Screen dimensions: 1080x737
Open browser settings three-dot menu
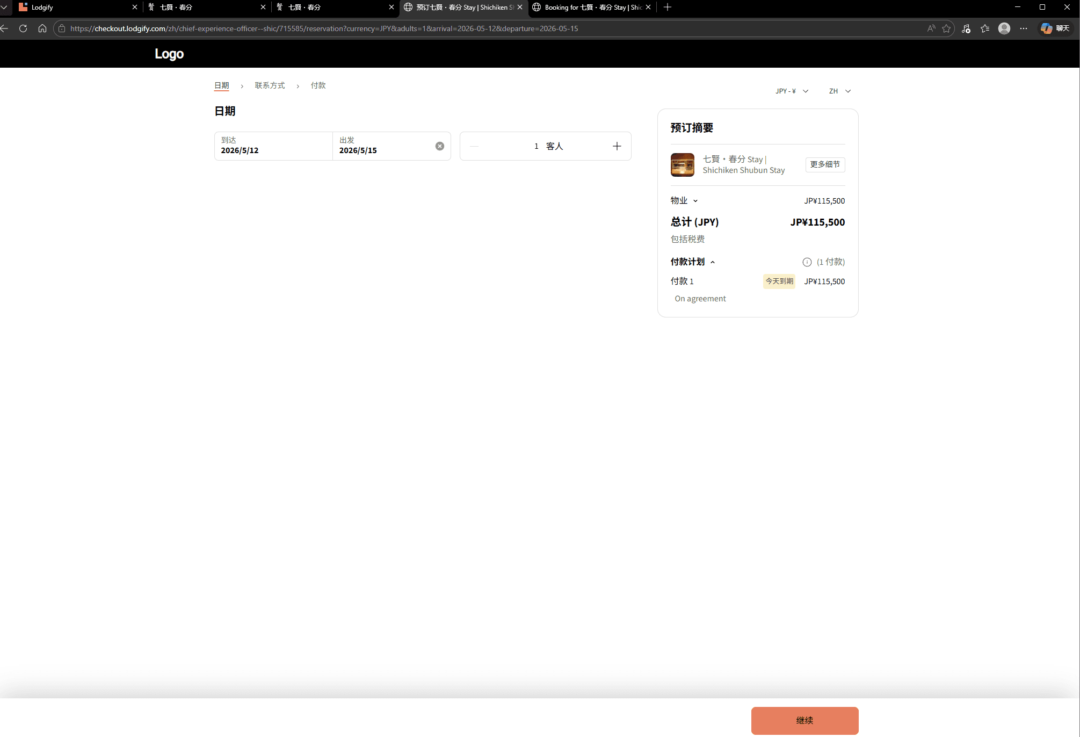(1024, 28)
